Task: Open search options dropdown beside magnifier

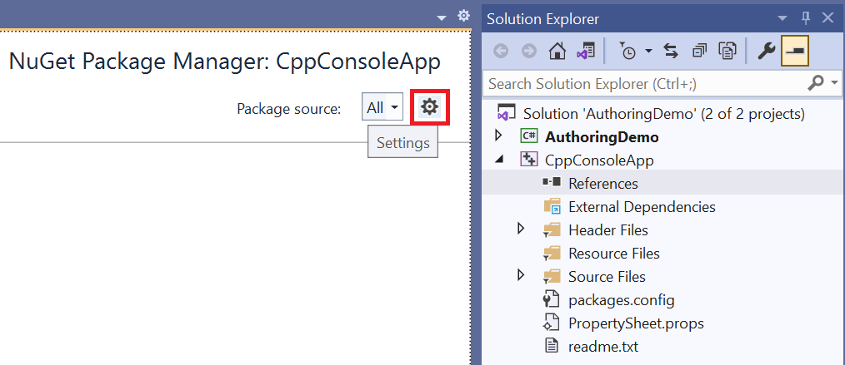Action: point(834,83)
